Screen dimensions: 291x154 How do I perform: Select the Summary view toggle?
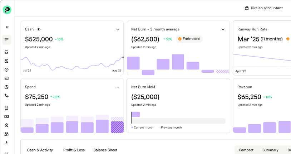(x=270, y=150)
